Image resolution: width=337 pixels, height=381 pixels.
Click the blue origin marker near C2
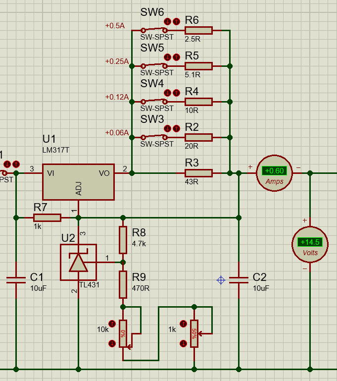pos(221,280)
